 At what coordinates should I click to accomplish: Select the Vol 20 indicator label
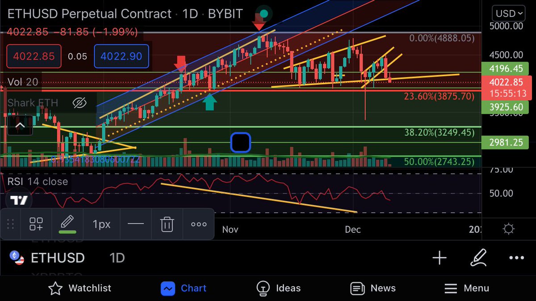click(x=23, y=82)
